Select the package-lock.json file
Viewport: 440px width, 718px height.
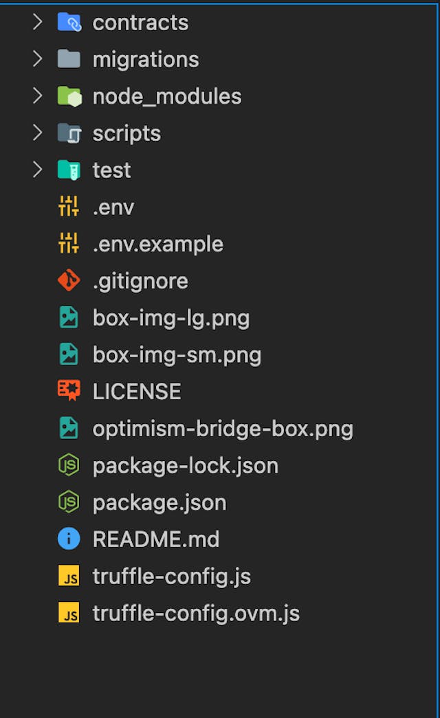184,465
